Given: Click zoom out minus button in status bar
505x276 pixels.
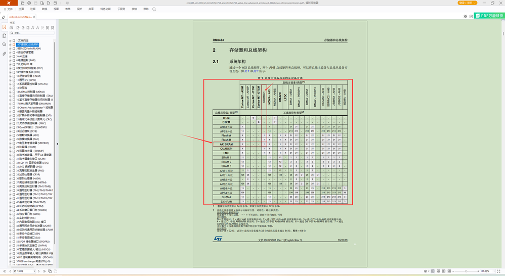Looking at the screenshot, I should tap(453, 271).
